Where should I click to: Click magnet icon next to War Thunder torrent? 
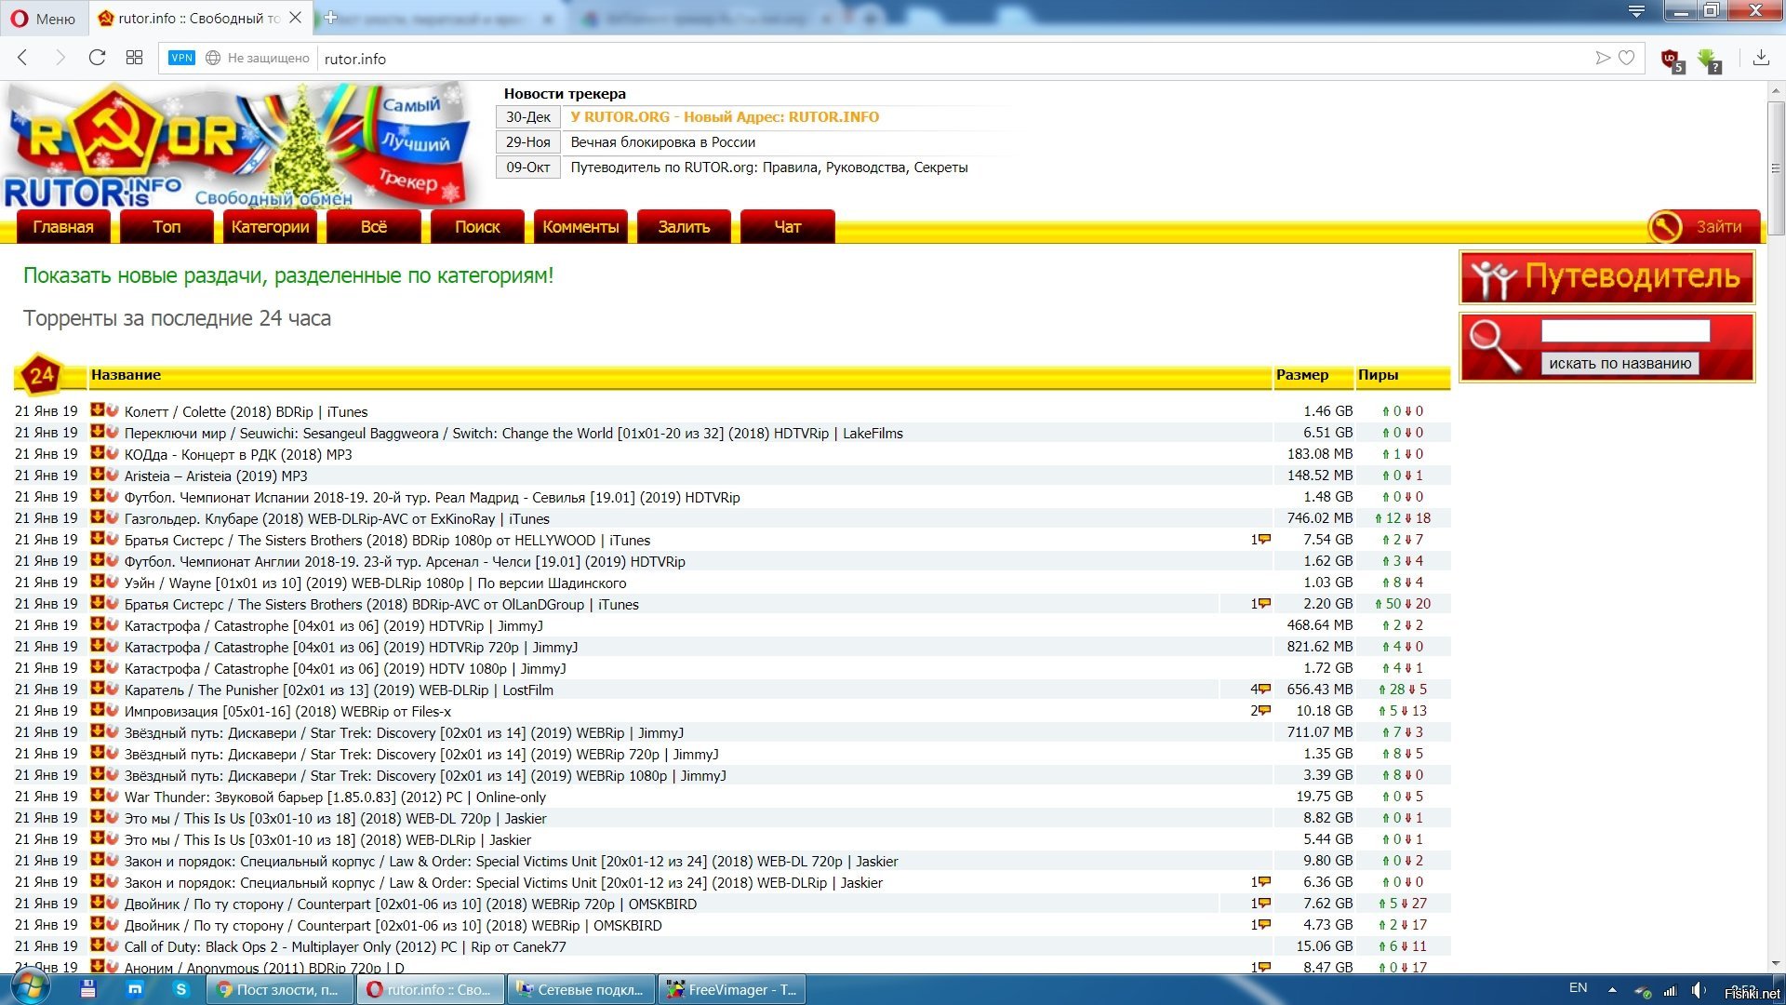[112, 796]
